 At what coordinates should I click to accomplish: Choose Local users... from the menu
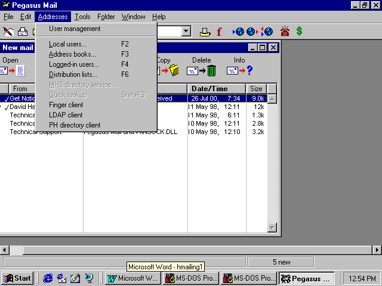tap(96, 44)
